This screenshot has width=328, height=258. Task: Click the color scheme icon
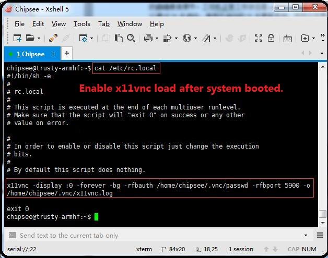pos(167,38)
